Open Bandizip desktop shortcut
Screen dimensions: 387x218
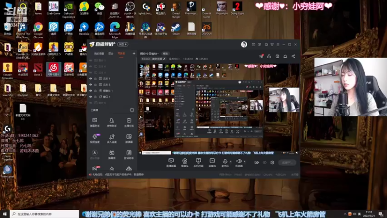[84, 29]
